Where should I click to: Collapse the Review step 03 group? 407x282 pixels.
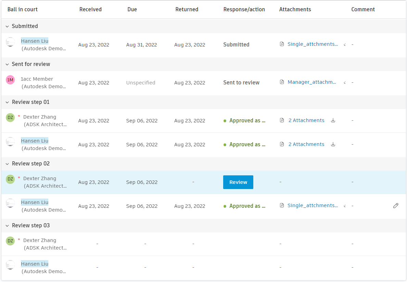click(x=8, y=226)
